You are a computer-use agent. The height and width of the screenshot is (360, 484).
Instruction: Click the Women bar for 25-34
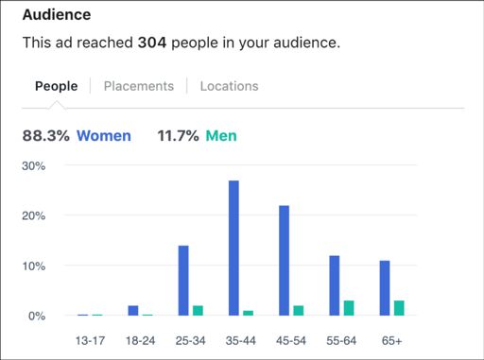click(183, 281)
